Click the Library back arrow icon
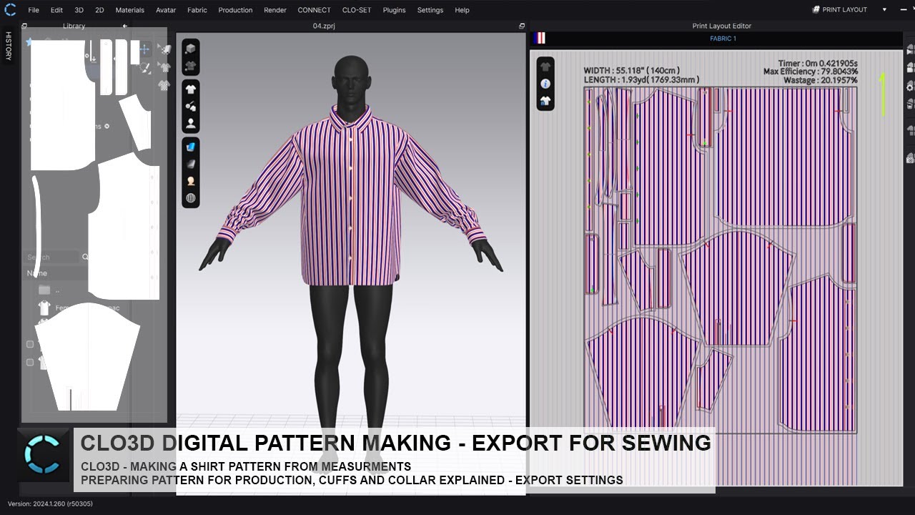The image size is (915, 515). (x=125, y=26)
